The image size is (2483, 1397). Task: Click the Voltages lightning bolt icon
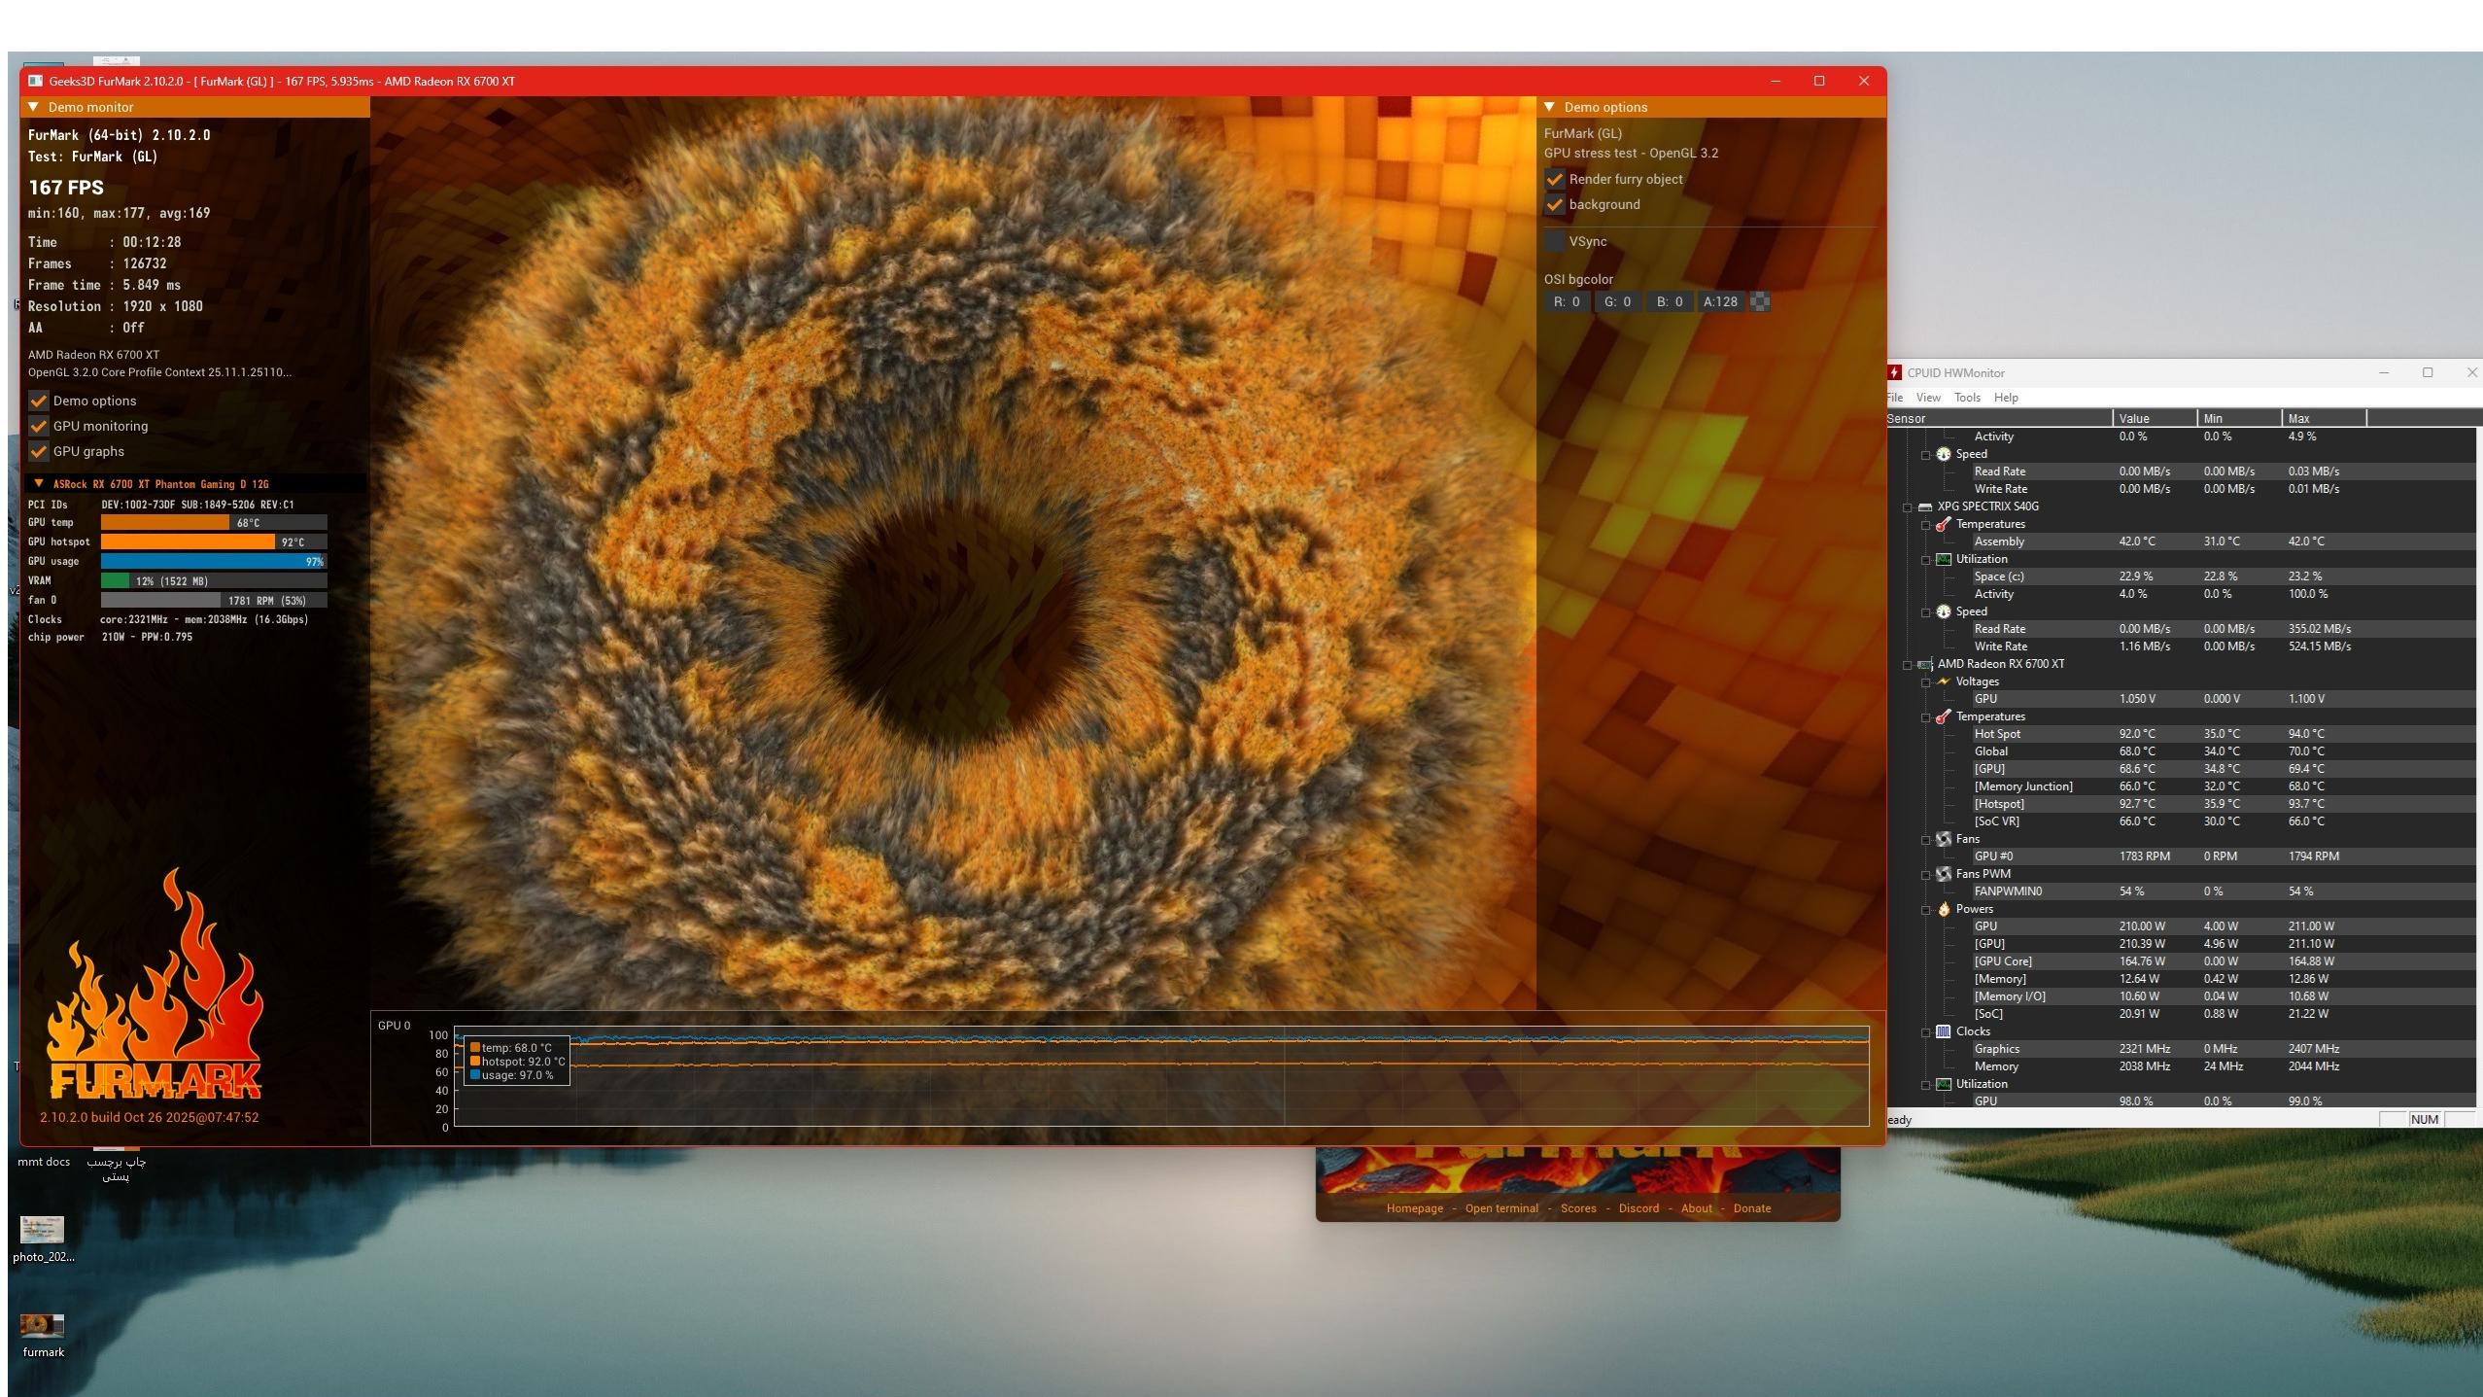tap(1944, 681)
